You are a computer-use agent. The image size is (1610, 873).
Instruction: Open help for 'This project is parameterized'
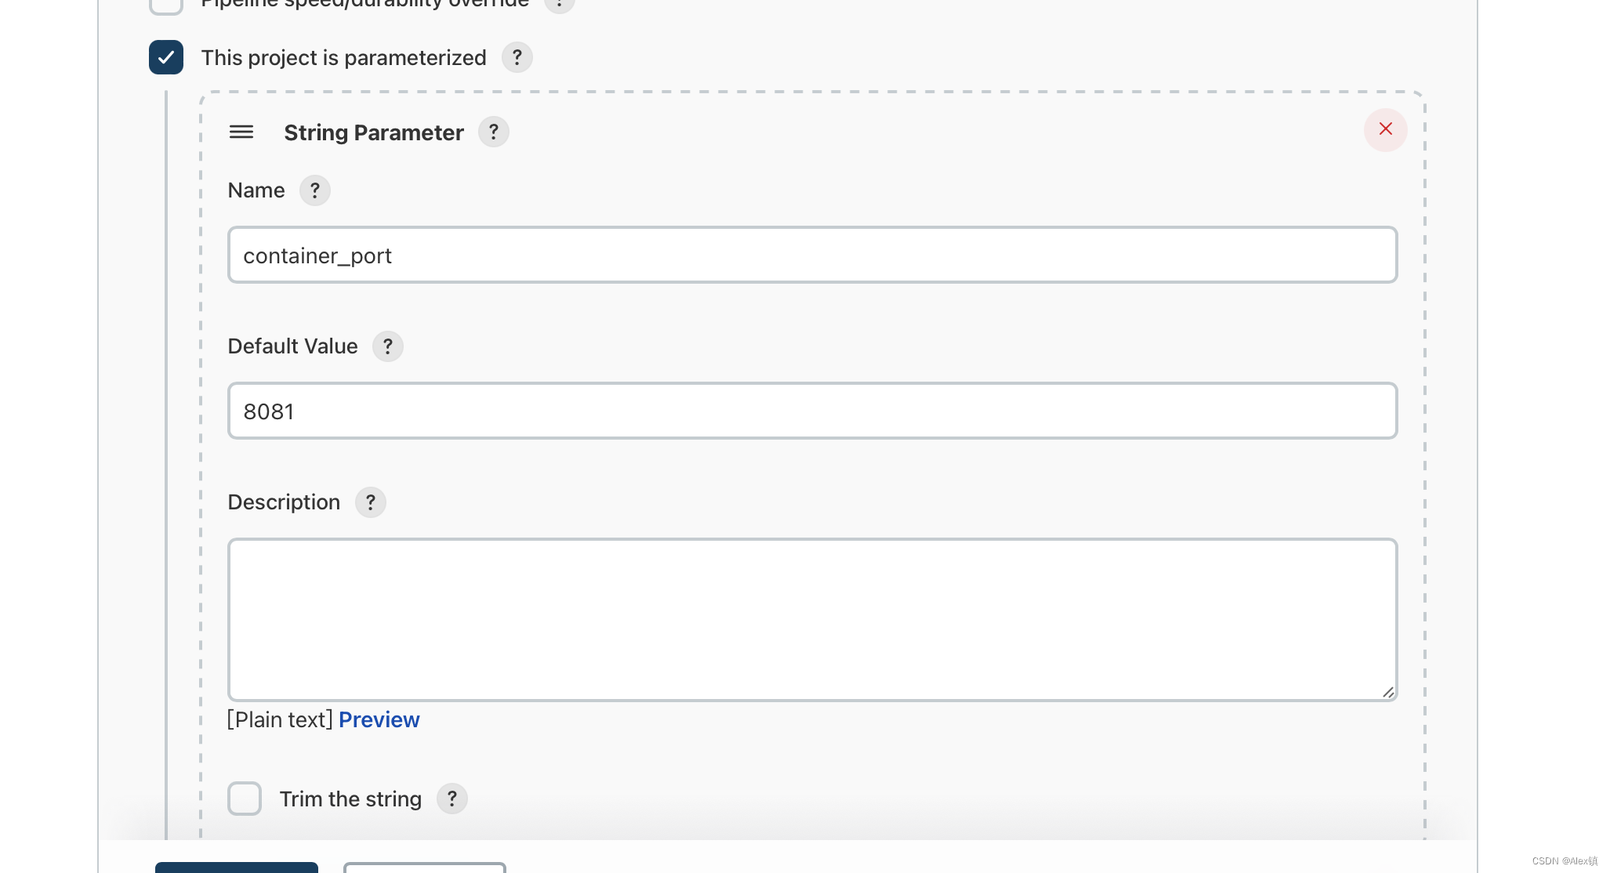(517, 57)
